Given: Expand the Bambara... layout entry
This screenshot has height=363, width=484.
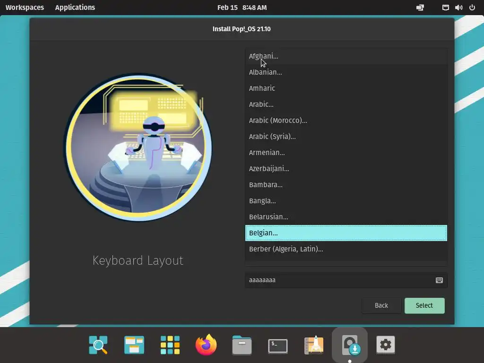Looking at the screenshot, I should 346,185.
